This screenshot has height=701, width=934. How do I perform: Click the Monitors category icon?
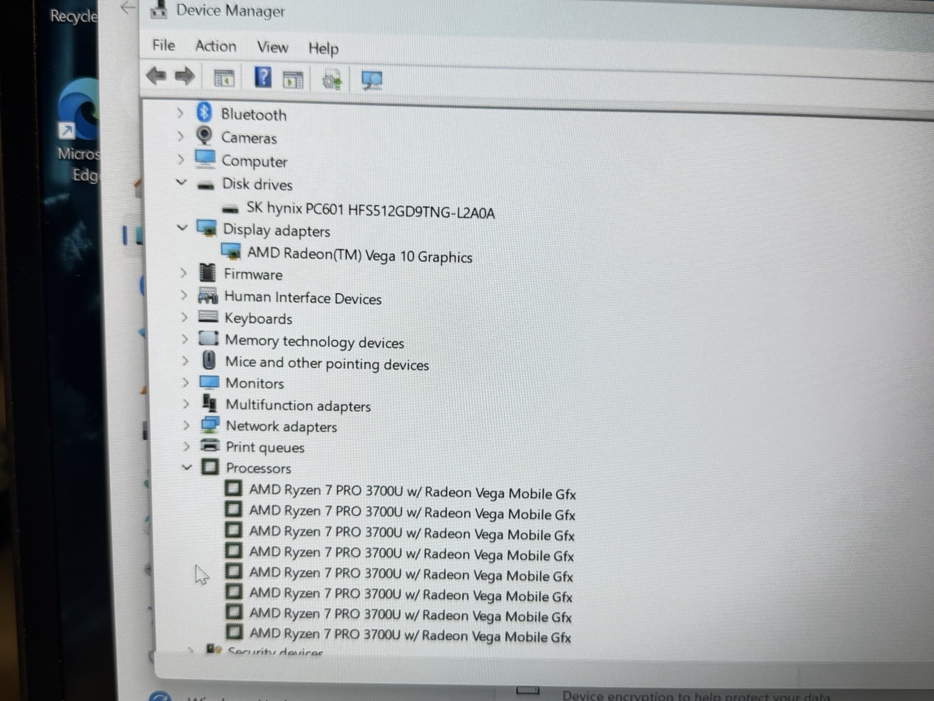[x=210, y=383]
